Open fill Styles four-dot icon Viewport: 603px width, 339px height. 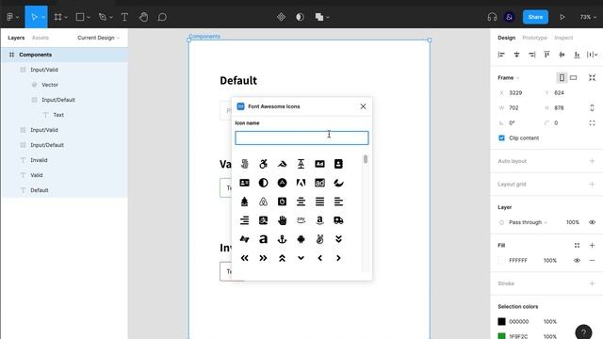pos(577,245)
